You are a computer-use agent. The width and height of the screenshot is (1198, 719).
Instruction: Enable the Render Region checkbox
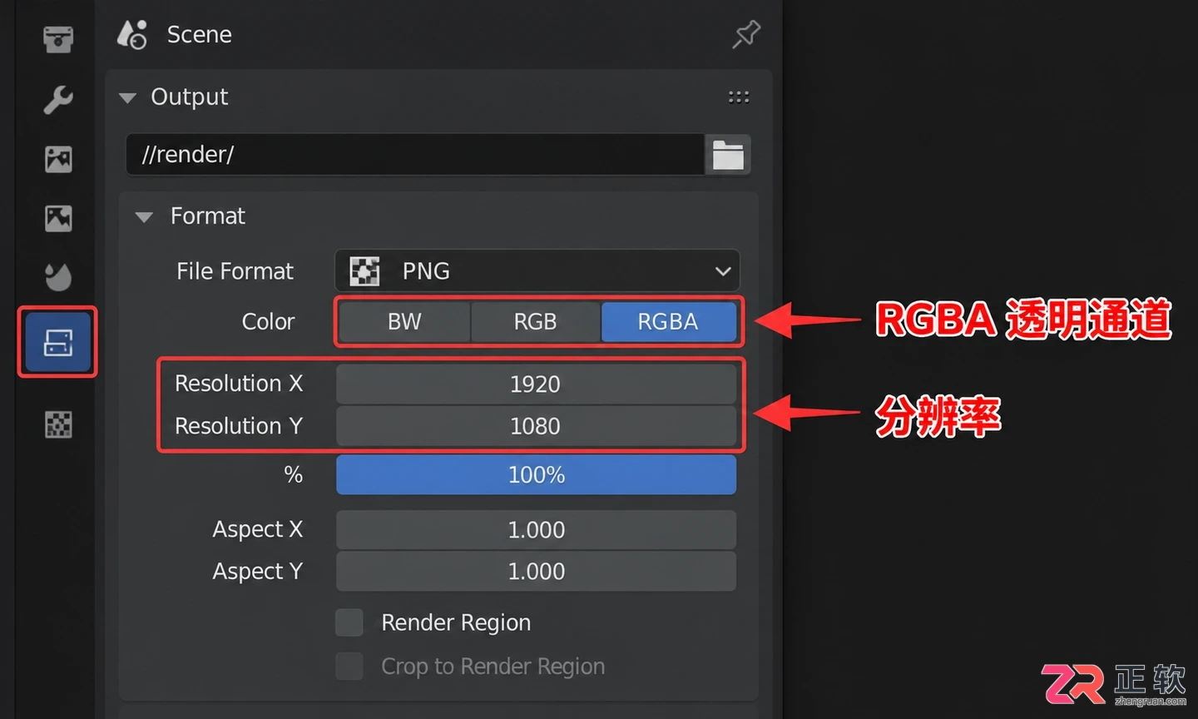pyautogui.click(x=349, y=622)
